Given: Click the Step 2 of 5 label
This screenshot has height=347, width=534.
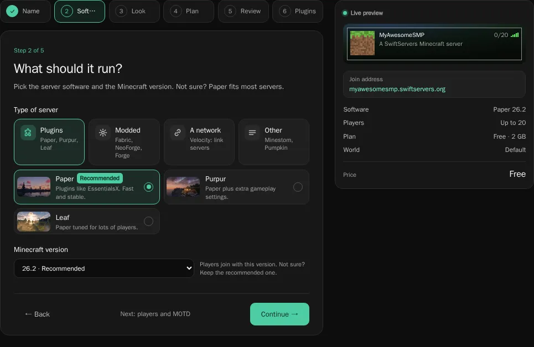Looking at the screenshot, I should 29,50.
